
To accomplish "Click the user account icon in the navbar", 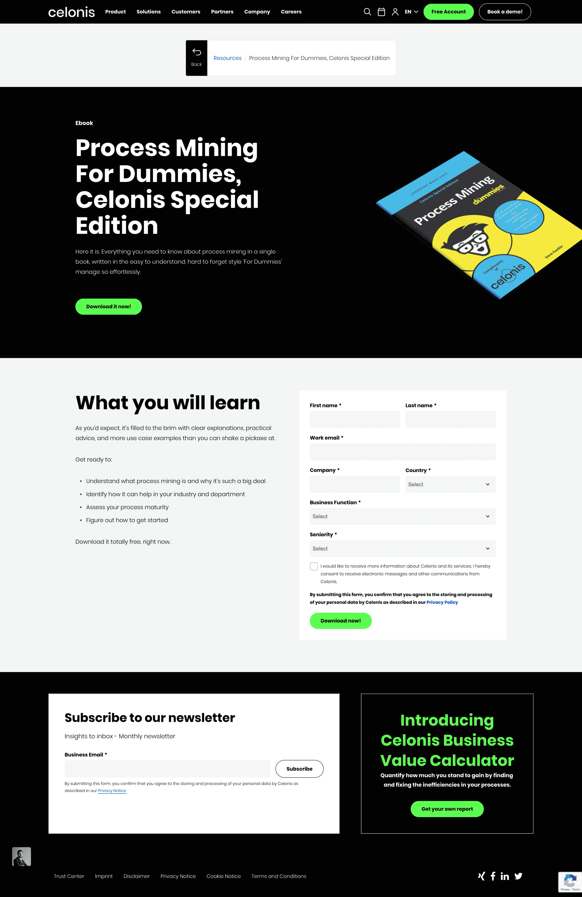I will (x=396, y=11).
